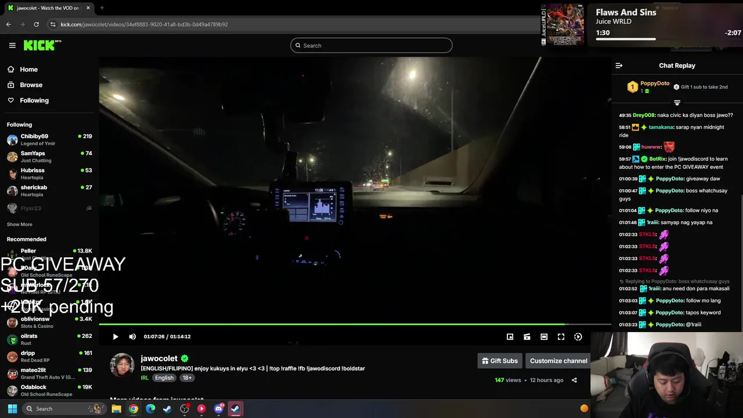Toggle theater mode
The image size is (743, 418).
tap(544, 337)
